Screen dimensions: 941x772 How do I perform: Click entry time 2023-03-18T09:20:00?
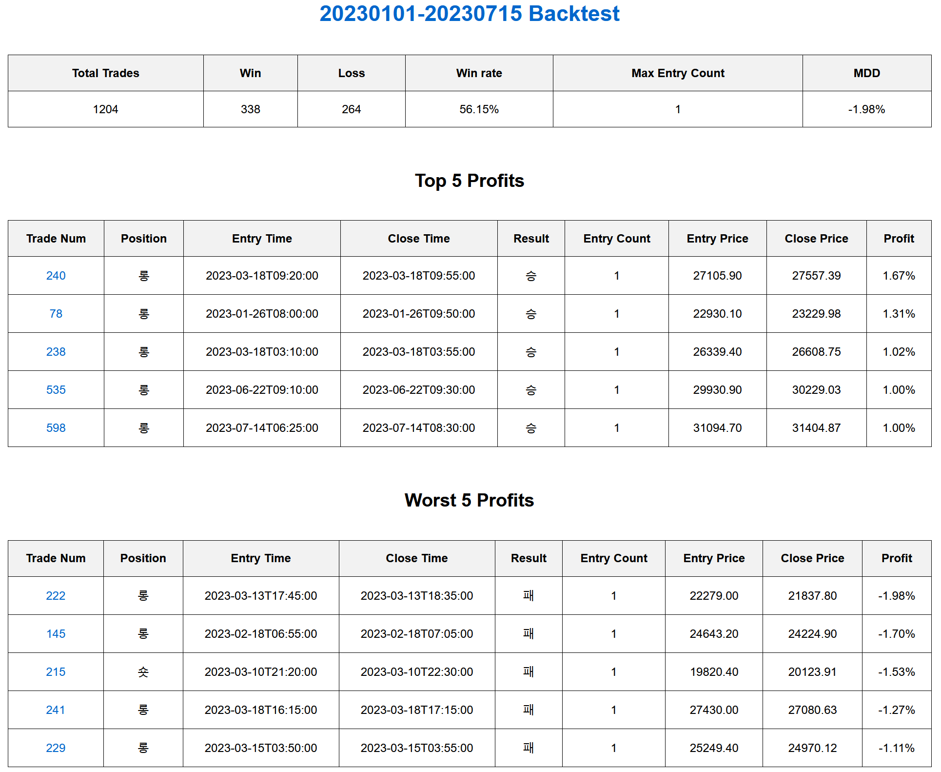click(262, 276)
